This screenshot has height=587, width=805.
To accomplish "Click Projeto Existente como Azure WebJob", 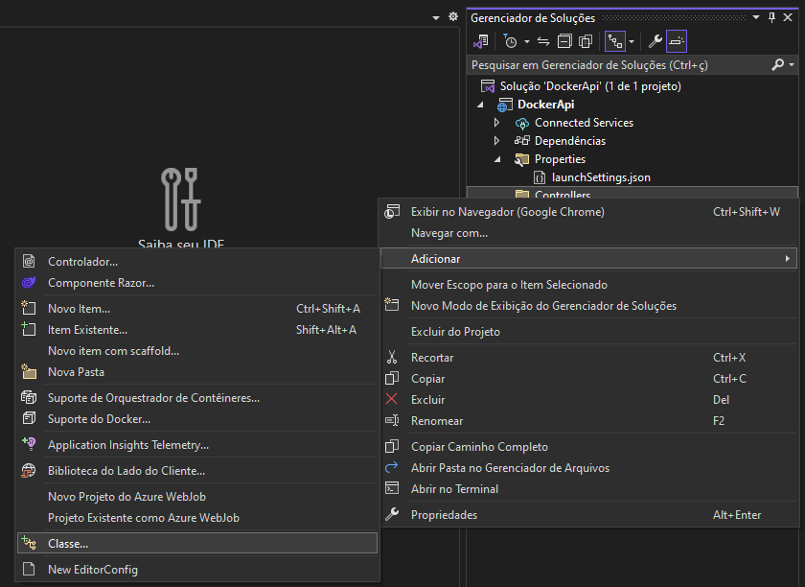I will point(197,518).
